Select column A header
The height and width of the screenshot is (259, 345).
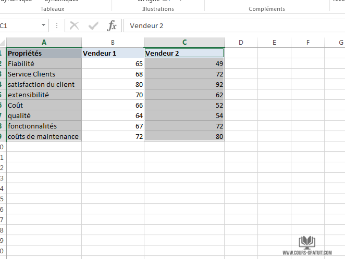pos(44,43)
